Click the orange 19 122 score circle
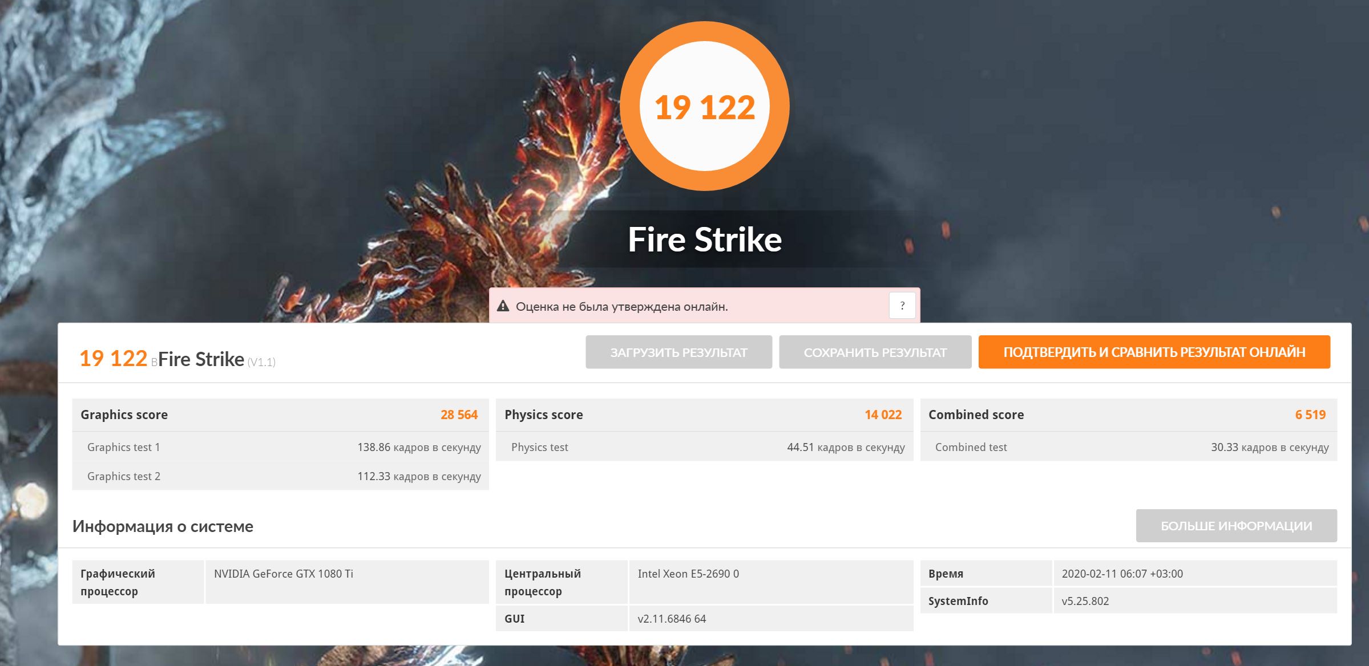Viewport: 1369px width, 666px height. coord(705,107)
